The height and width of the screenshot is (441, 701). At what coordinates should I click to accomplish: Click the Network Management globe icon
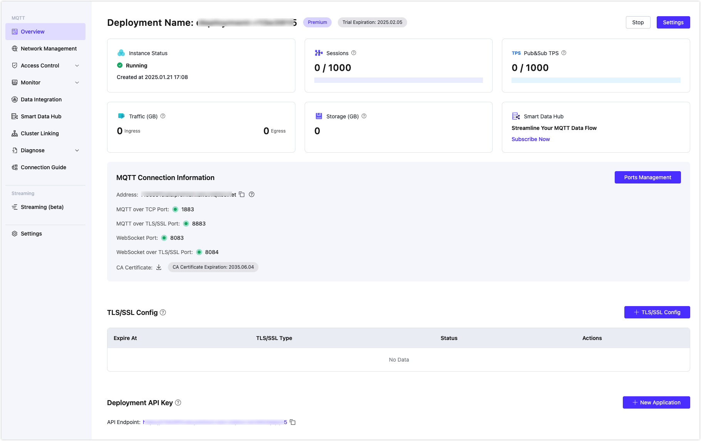click(15, 49)
